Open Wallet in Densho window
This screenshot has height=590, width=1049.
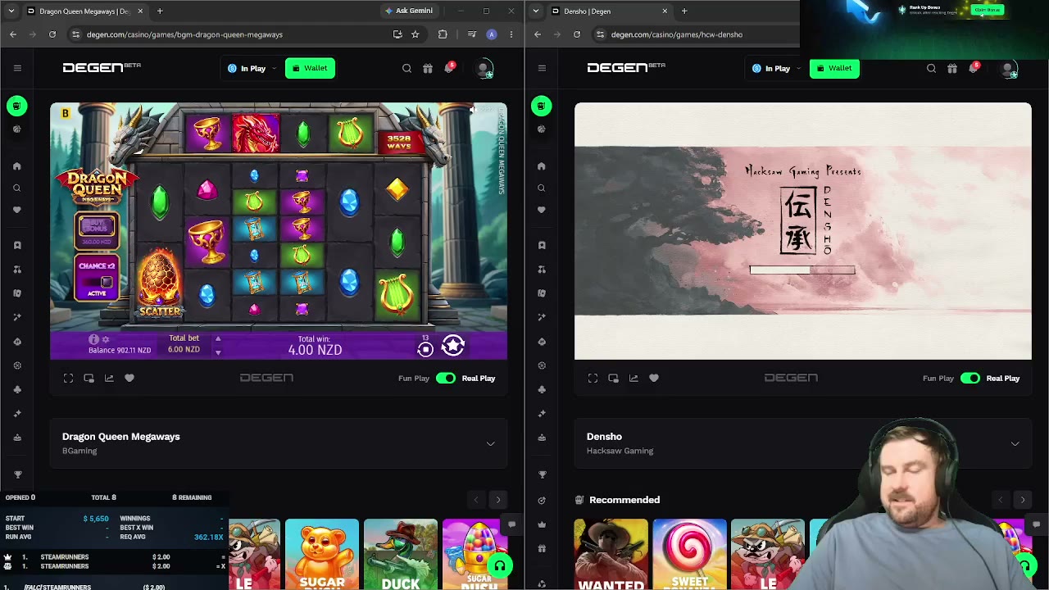point(834,68)
